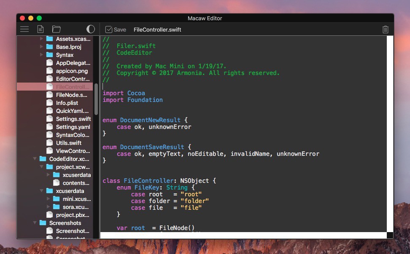The width and height of the screenshot is (410, 254).
Task: Select Info.plist in the file tree
Action: tap(67, 103)
